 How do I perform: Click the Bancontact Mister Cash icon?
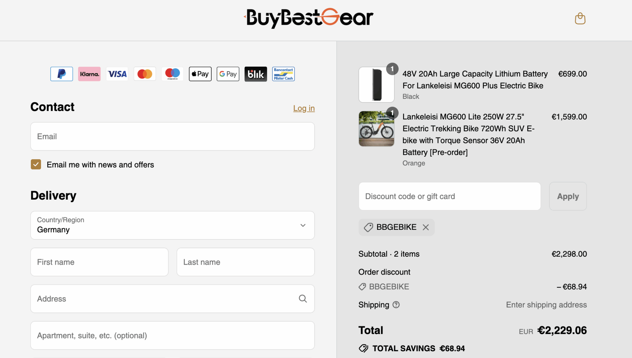point(284,74)
